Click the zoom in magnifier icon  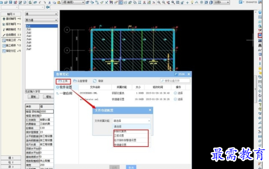159,2
